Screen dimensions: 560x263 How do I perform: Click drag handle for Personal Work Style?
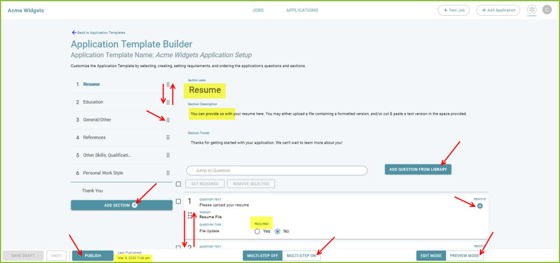click(168, 173)
